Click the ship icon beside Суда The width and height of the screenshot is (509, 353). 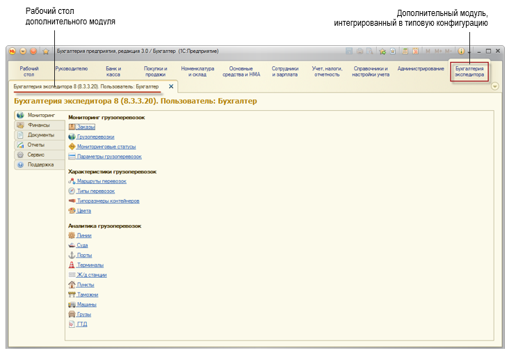pos(72,245)
